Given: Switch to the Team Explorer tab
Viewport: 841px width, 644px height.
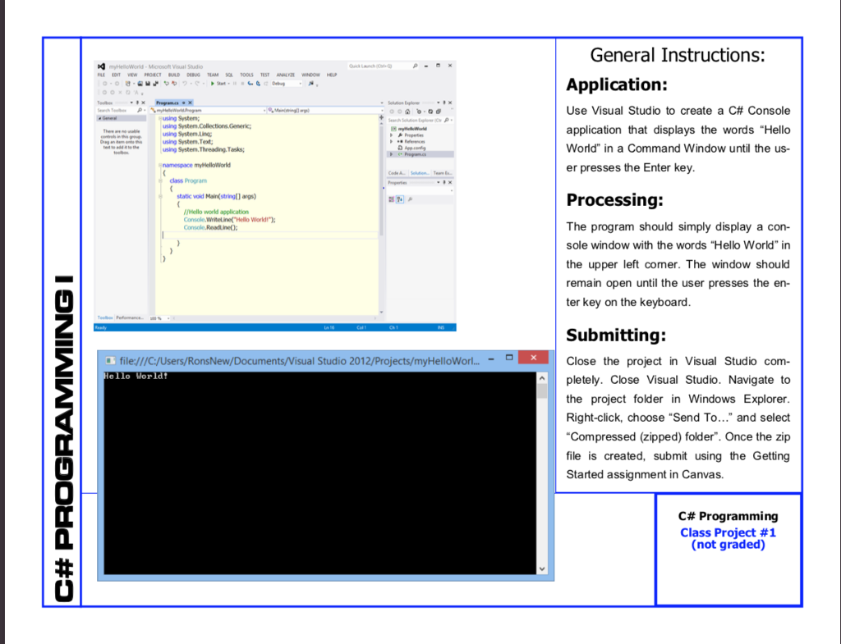Looking at the screenshot, I should [442, 173].
